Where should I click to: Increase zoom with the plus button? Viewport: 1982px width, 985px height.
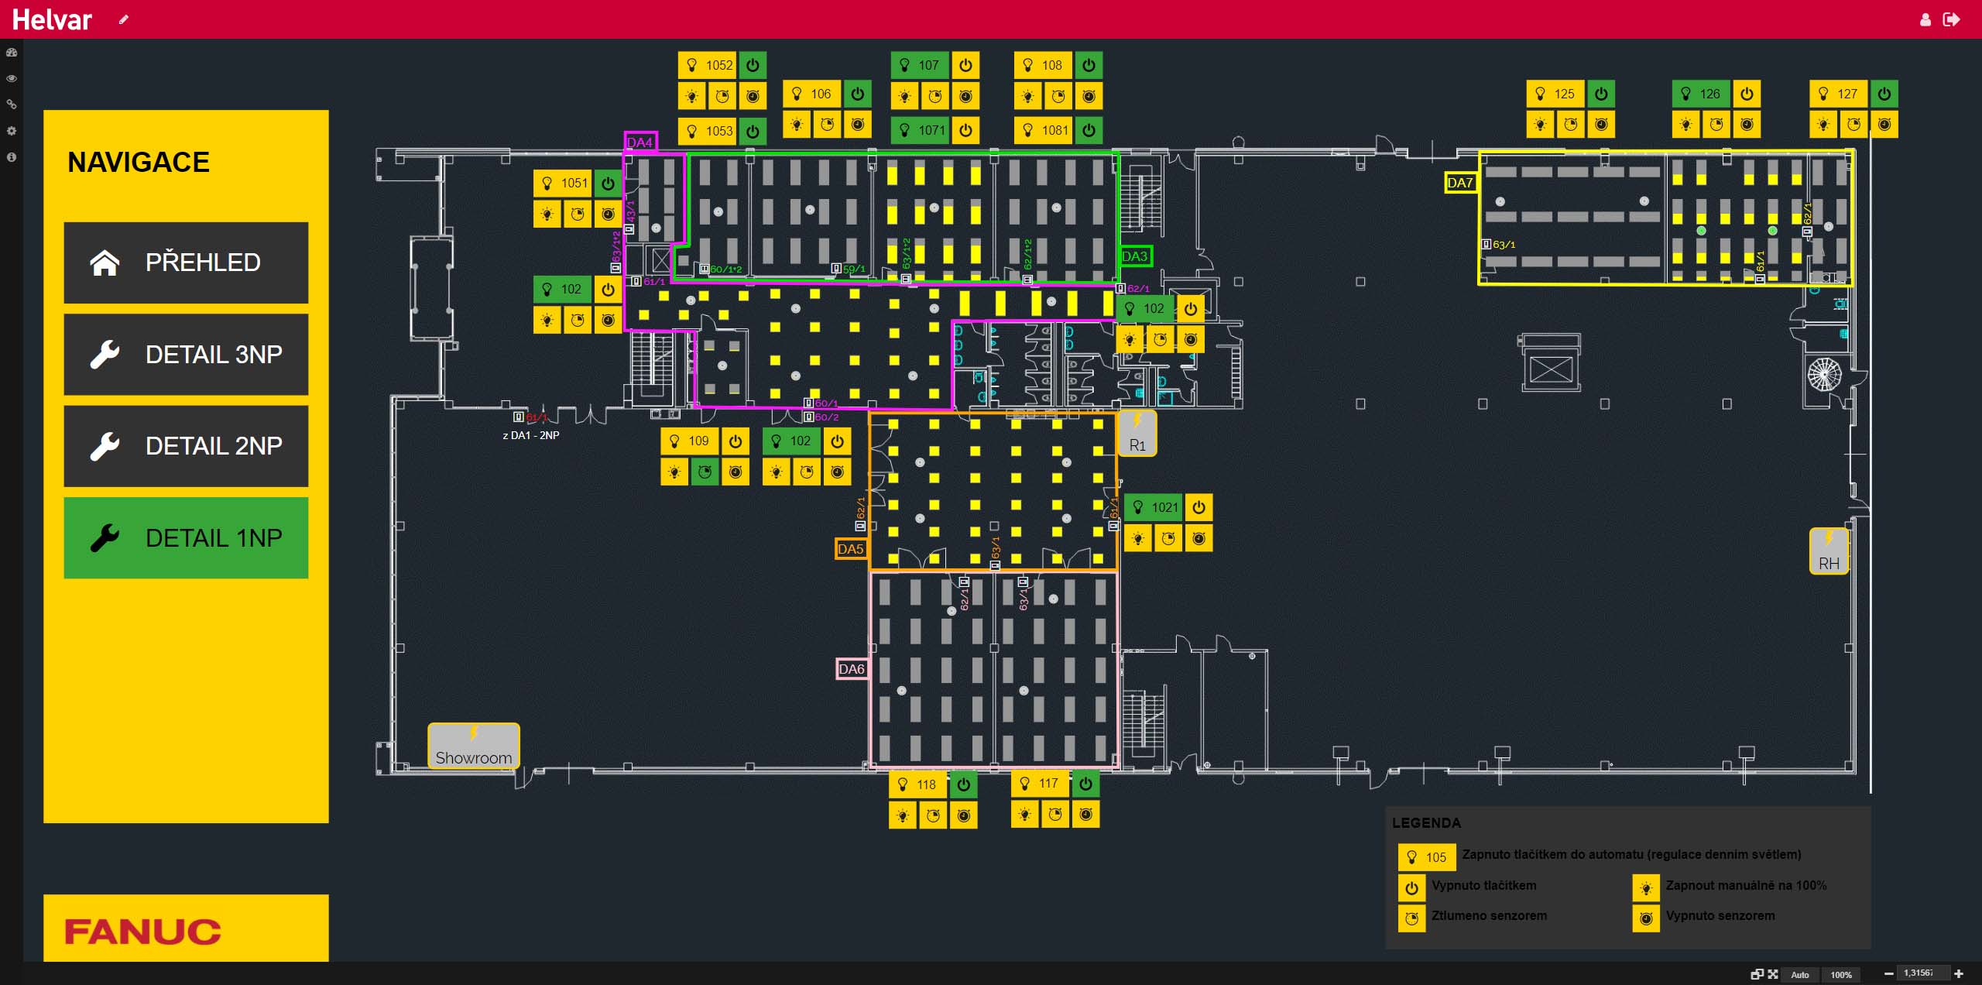tap(1959, 973)
